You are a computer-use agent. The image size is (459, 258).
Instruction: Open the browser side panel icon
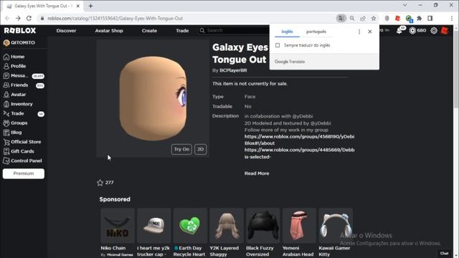pyautogui.click(x=430, y=18)
